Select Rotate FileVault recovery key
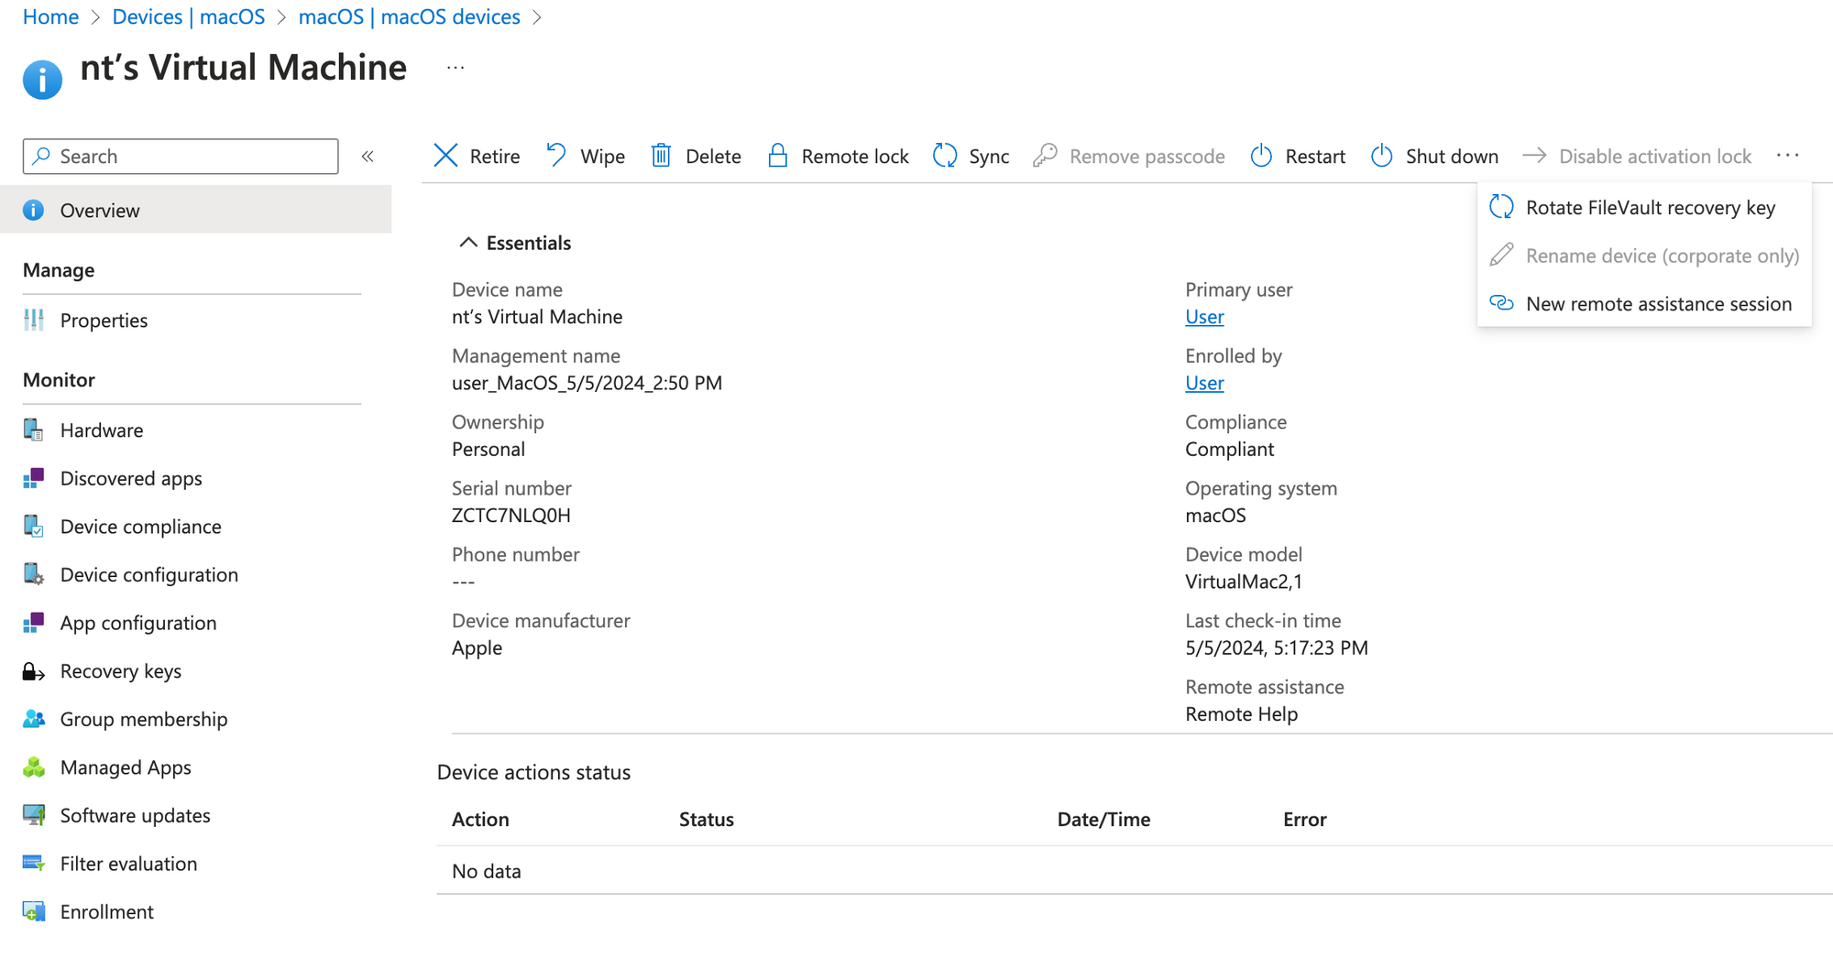Image resolution: width=1833 pixels, height=957 pixels. [1650, 207]
